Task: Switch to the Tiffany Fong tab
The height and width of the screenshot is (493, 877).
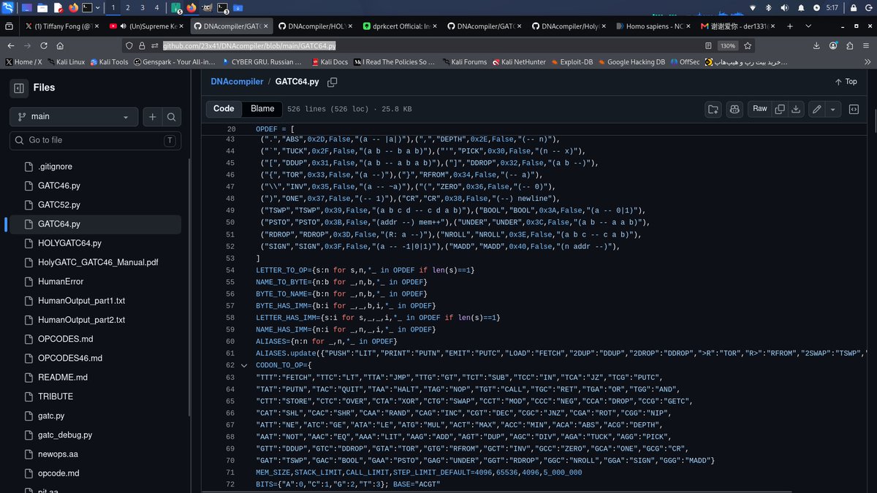Action: tap(61, 26)
